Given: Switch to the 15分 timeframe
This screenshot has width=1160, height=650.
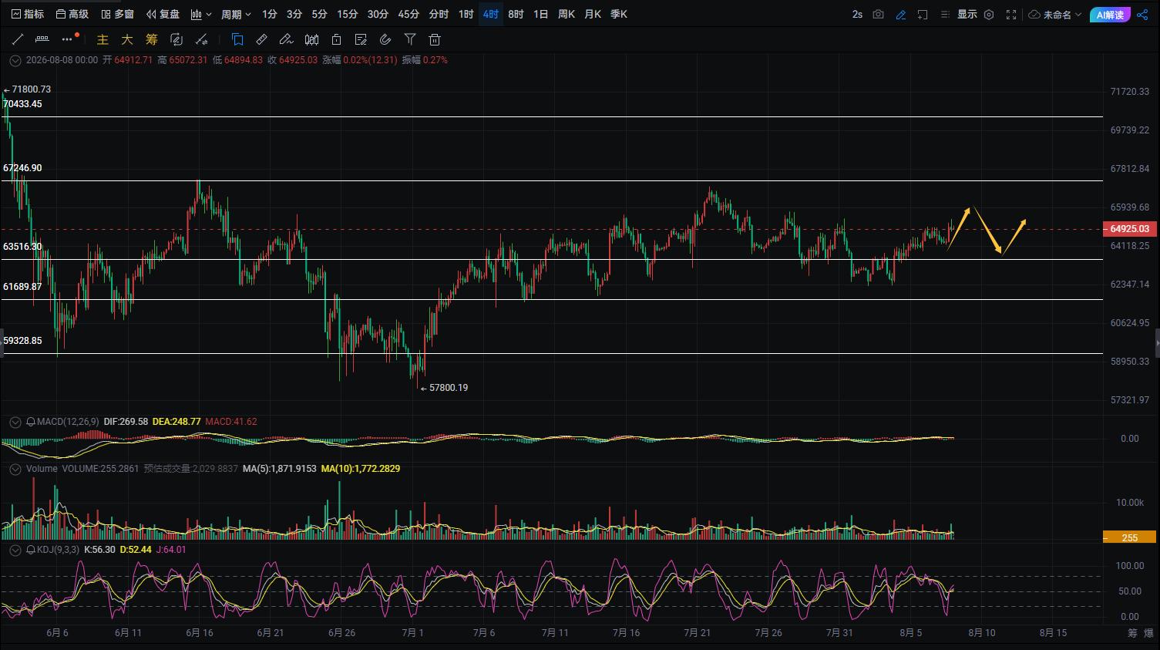Looking at the screenshot, I should click(x=348, y=14).
